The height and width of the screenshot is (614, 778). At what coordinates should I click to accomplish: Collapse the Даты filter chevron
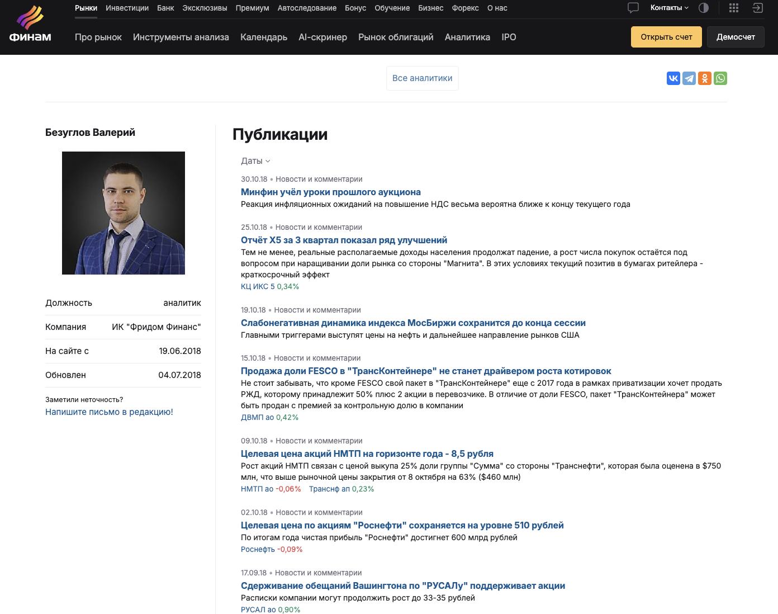click(268, 160)
